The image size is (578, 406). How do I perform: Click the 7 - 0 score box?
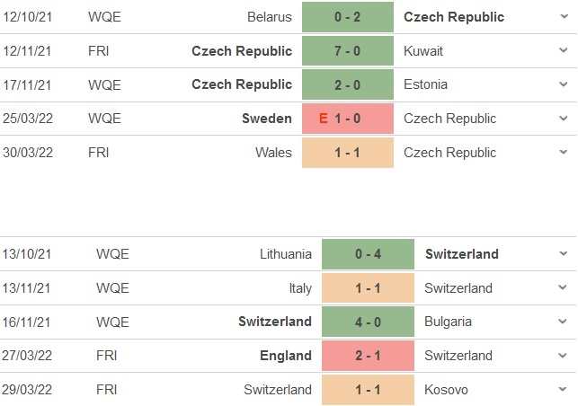click(348, 51)
